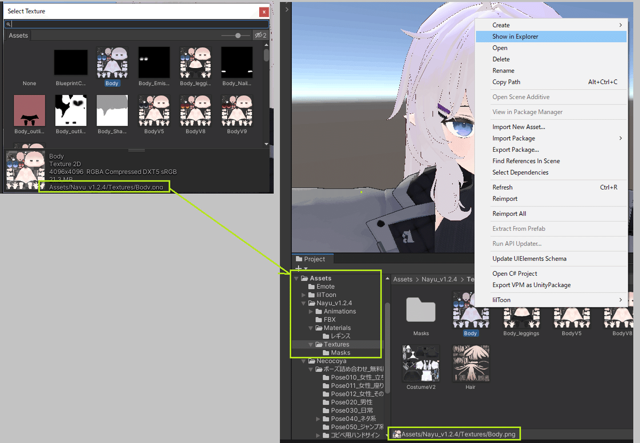Pick the Body_Sha... grey texture thumbnail

click(113, 111)
